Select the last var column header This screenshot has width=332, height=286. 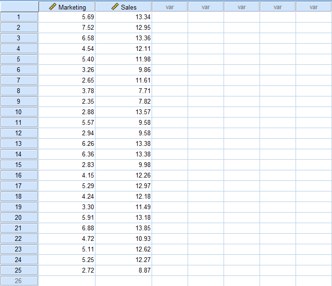click(314, 7)
